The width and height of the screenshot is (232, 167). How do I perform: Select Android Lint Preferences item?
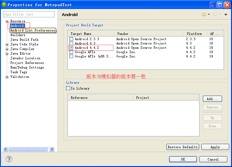[33, 30]
